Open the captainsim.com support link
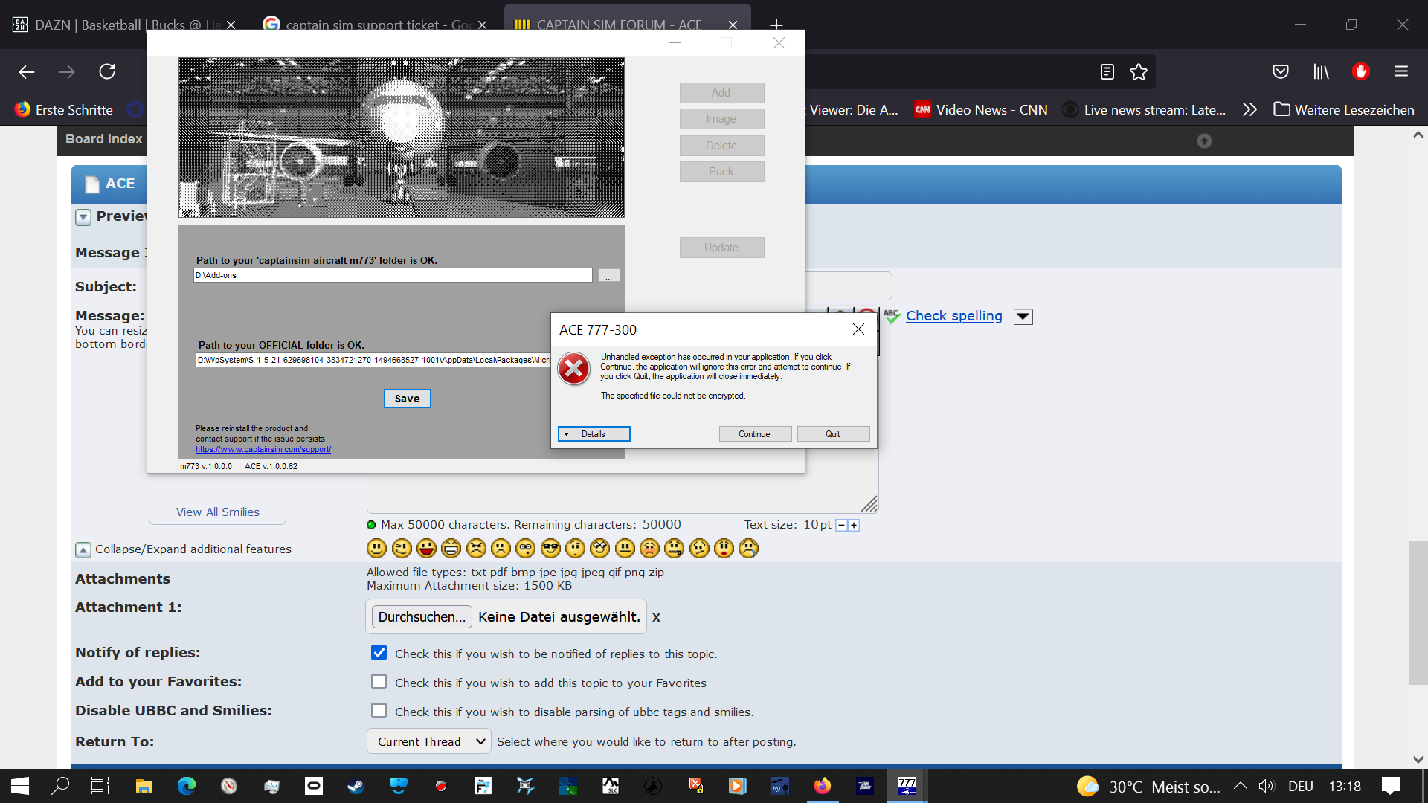The height and width of the screenshot is (803, 1428). 263,449
